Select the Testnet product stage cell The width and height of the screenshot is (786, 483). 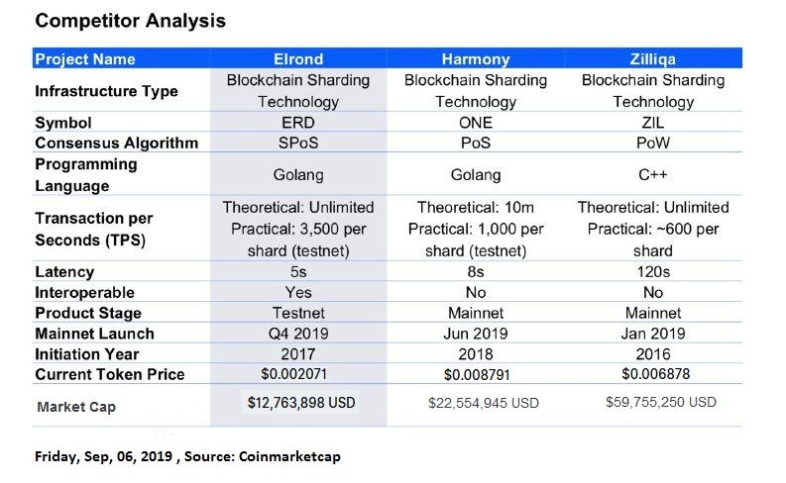pos(298,313)
